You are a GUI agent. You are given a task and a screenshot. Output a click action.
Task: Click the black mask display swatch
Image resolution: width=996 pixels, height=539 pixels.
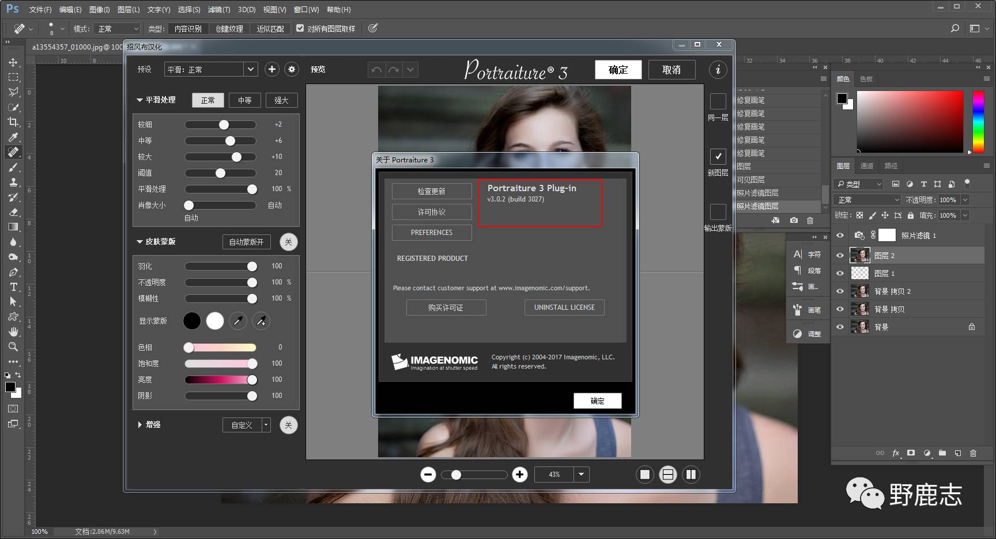point(192,321)
